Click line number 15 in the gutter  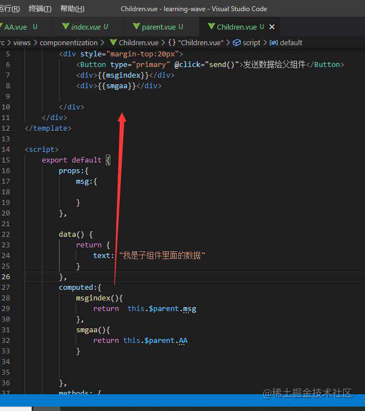click(6, 160)
